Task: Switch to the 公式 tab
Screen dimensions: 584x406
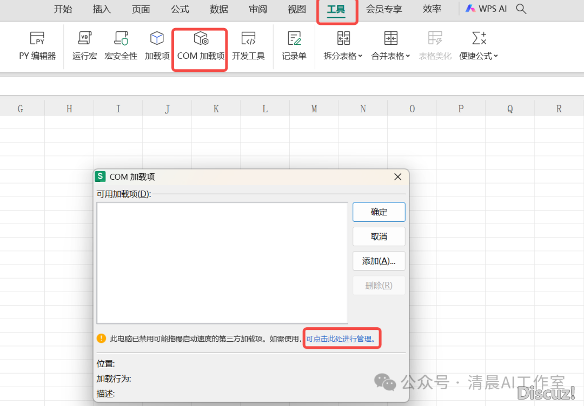Action: [180, 9]
